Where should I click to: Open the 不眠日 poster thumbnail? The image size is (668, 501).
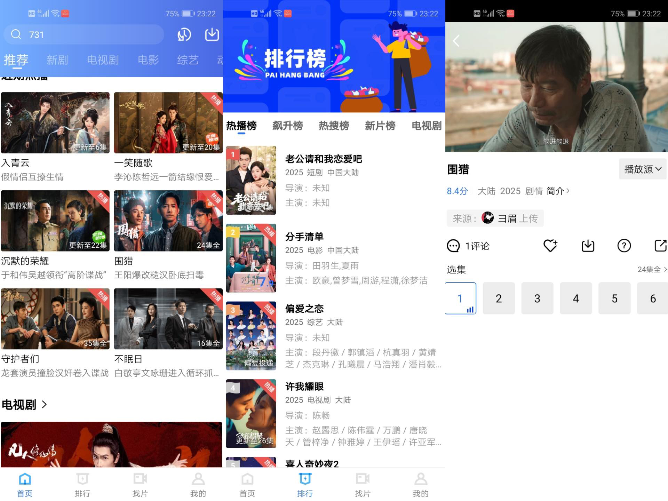168,319
